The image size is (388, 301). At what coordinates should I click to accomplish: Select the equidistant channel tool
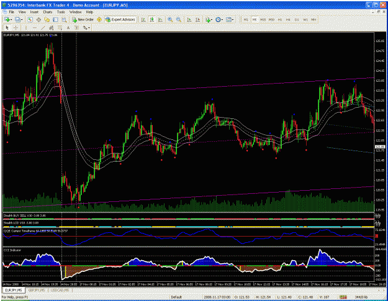pos(52,28)
